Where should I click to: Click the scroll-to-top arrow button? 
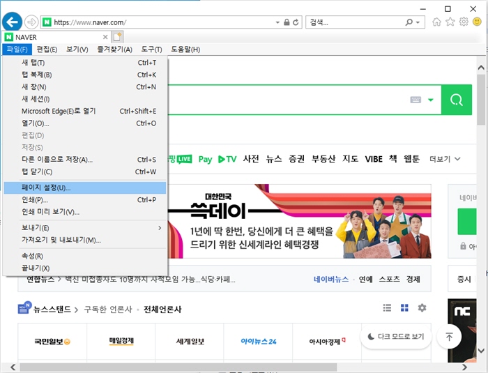tap(449, 337)
